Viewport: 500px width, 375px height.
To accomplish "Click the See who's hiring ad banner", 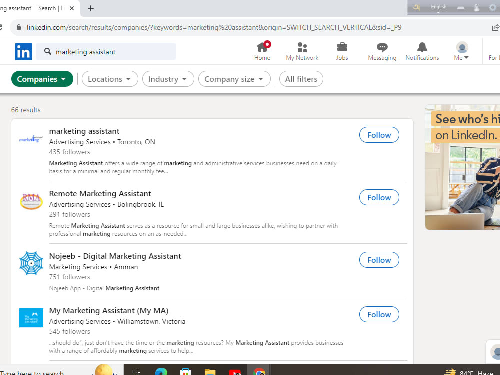I will [x=462, y=167].
